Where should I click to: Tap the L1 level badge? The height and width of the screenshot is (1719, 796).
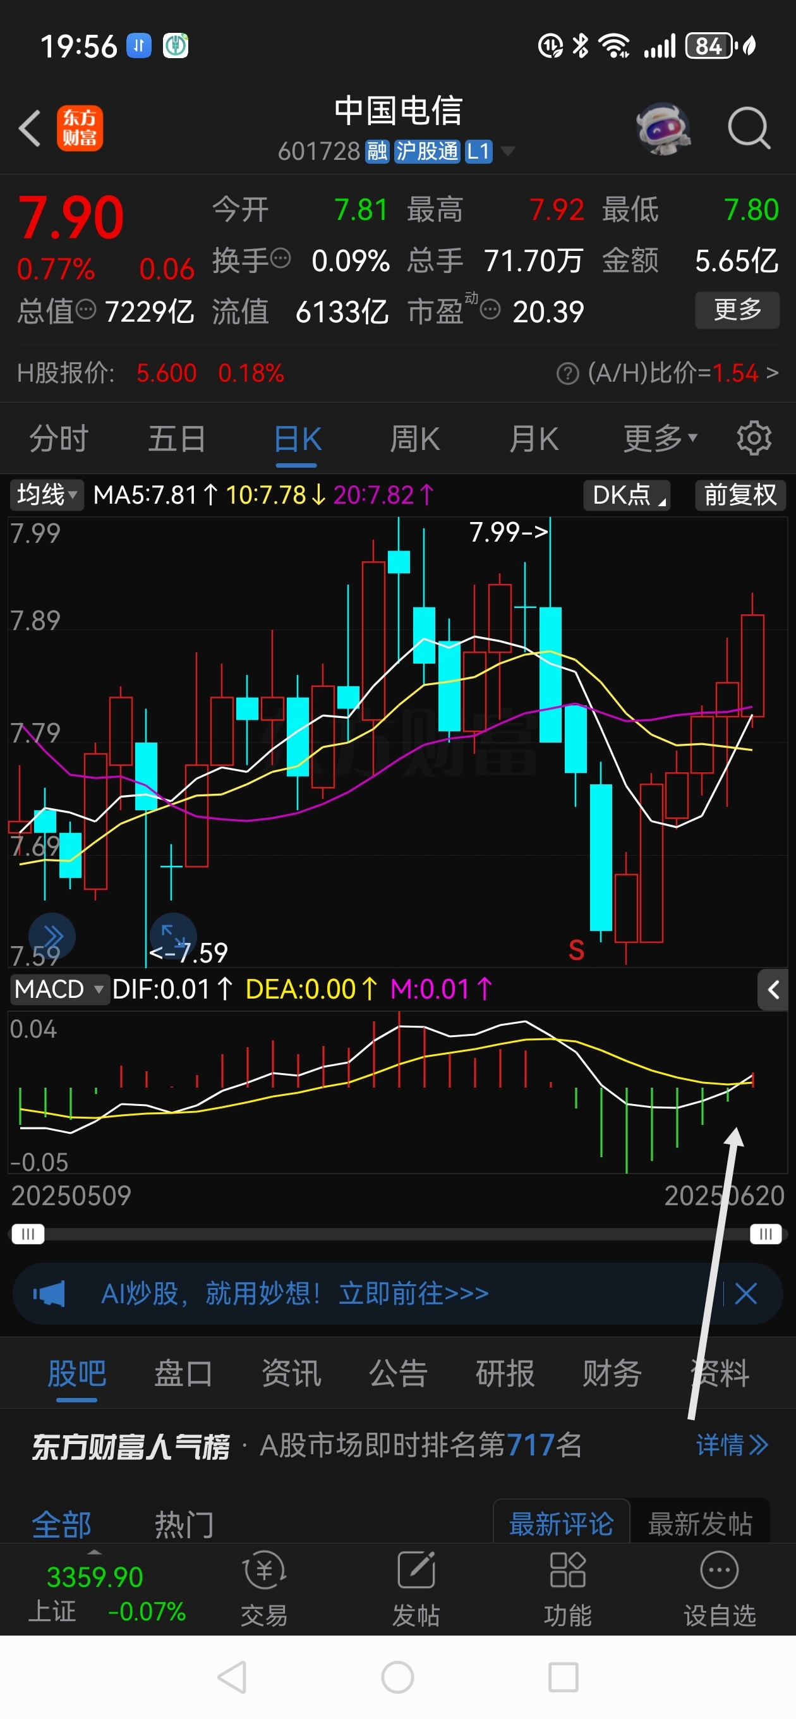pyautogui.click(x=478, y=152)
